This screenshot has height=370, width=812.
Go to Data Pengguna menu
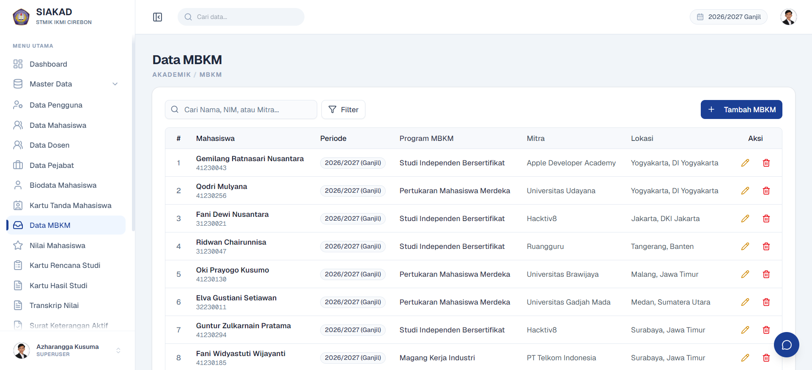(x=66, y=105)
